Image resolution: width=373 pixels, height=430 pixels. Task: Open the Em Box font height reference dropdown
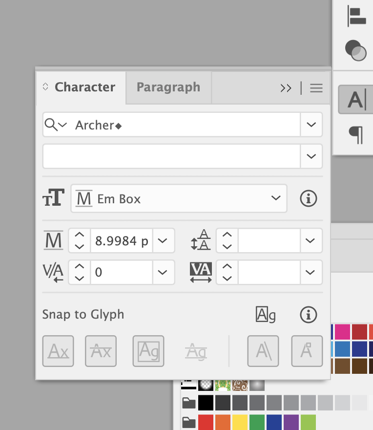pyautogui.click(x=276, y=198)
